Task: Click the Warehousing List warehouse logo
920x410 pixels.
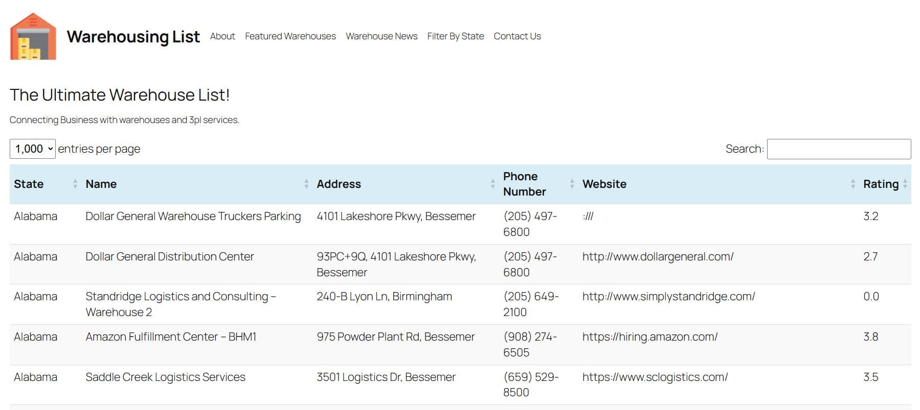Action: 33,36
